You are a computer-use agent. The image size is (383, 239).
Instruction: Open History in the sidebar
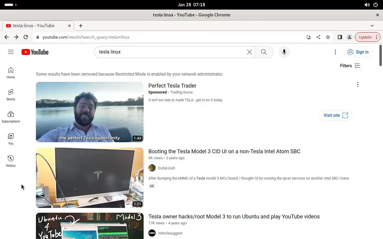coord(11,161)
